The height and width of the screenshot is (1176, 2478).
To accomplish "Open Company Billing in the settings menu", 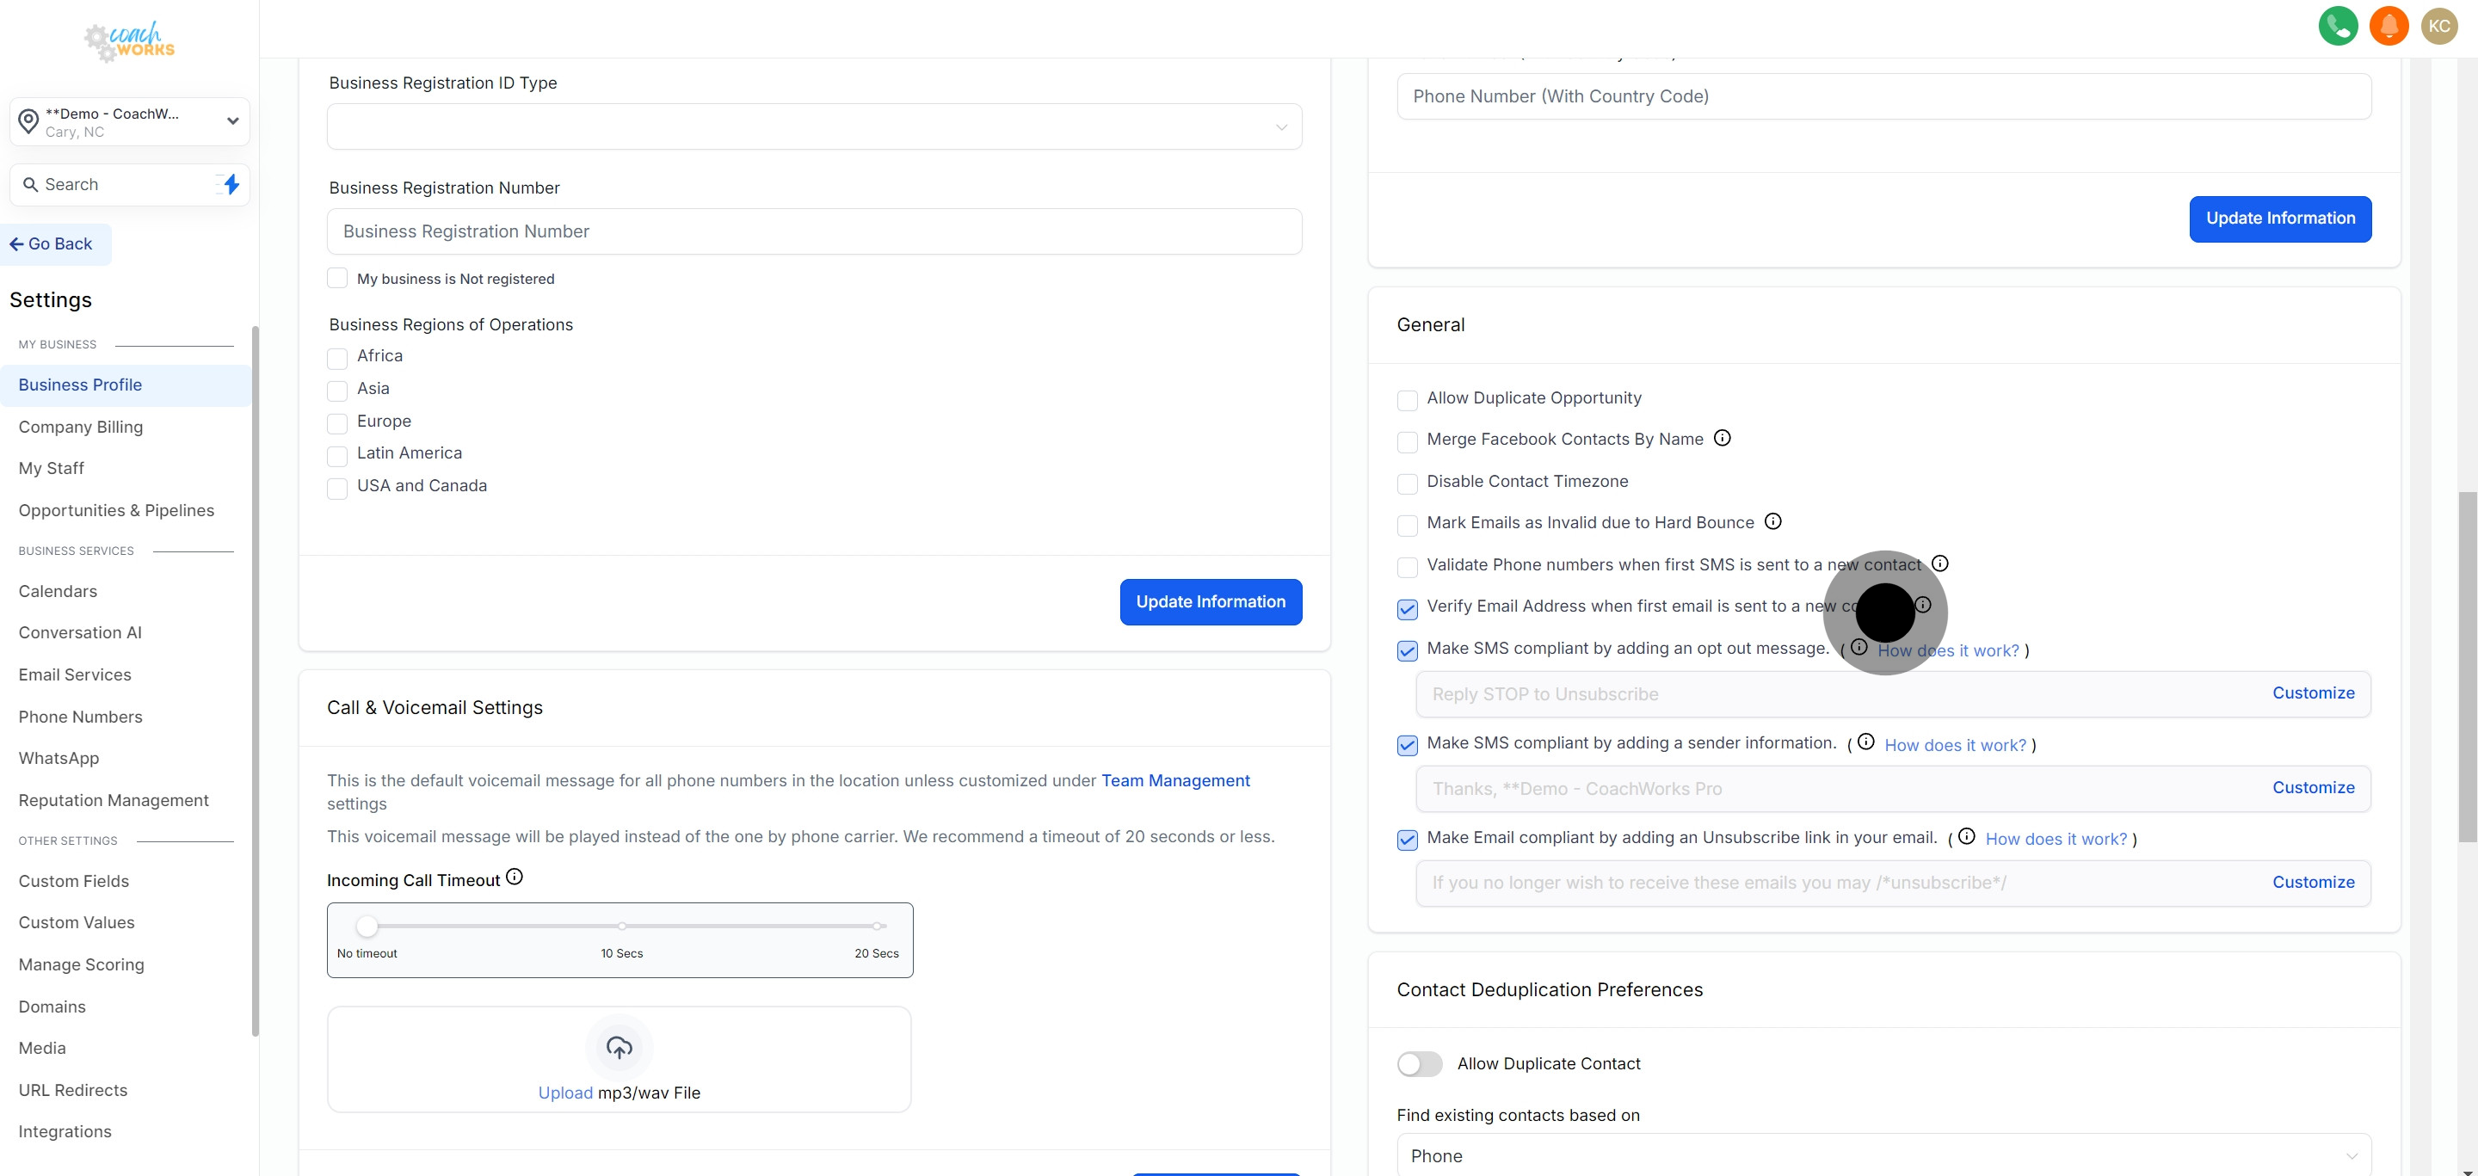I will (81, 427).
